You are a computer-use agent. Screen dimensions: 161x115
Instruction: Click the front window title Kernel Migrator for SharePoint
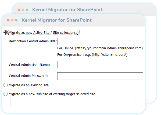tap(56, 20)
